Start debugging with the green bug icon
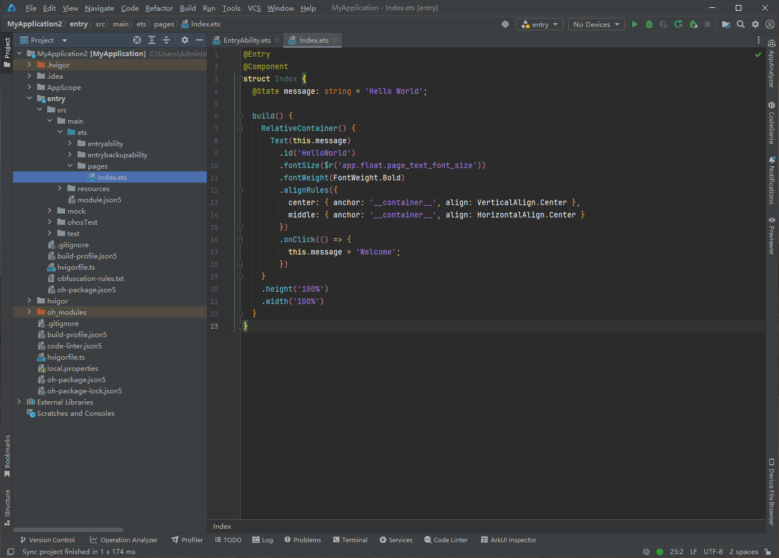The height and width of the screenshot is (558, 779). (x=649, y=24)
